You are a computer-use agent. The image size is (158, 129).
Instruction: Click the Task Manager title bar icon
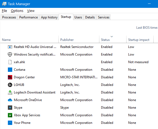pos(4,4)
